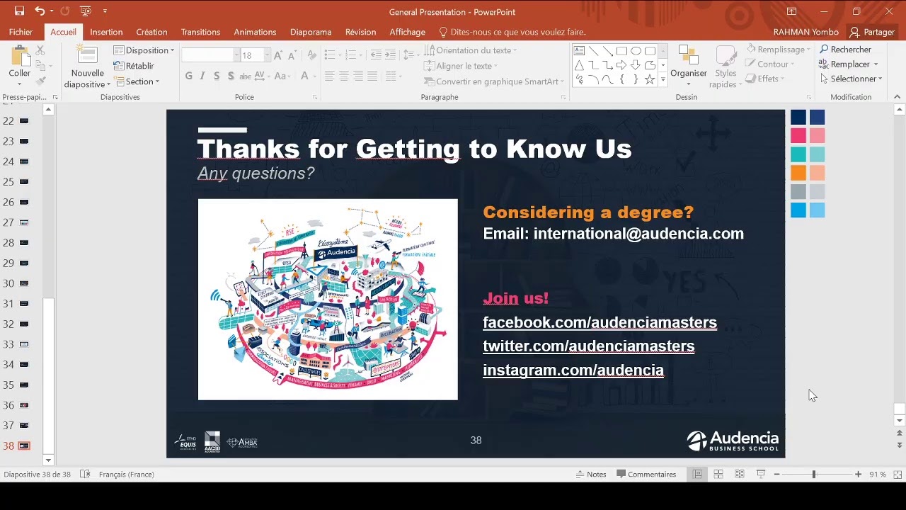This screenshot has height=510, width=906.
Task: Collapse the ribbon with the chevron
Action: (898, 97)
